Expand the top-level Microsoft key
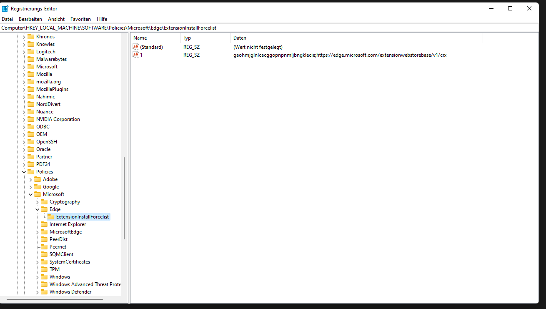This screenshot has height=309, width=546. 24,67
